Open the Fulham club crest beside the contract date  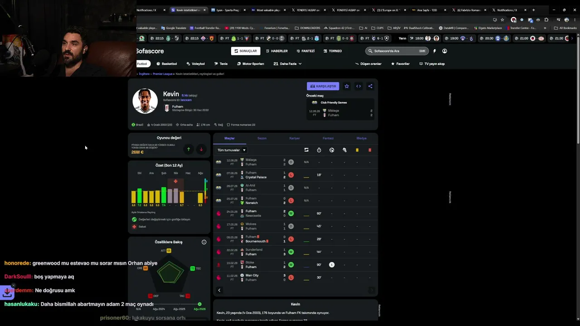pos(167,108)
